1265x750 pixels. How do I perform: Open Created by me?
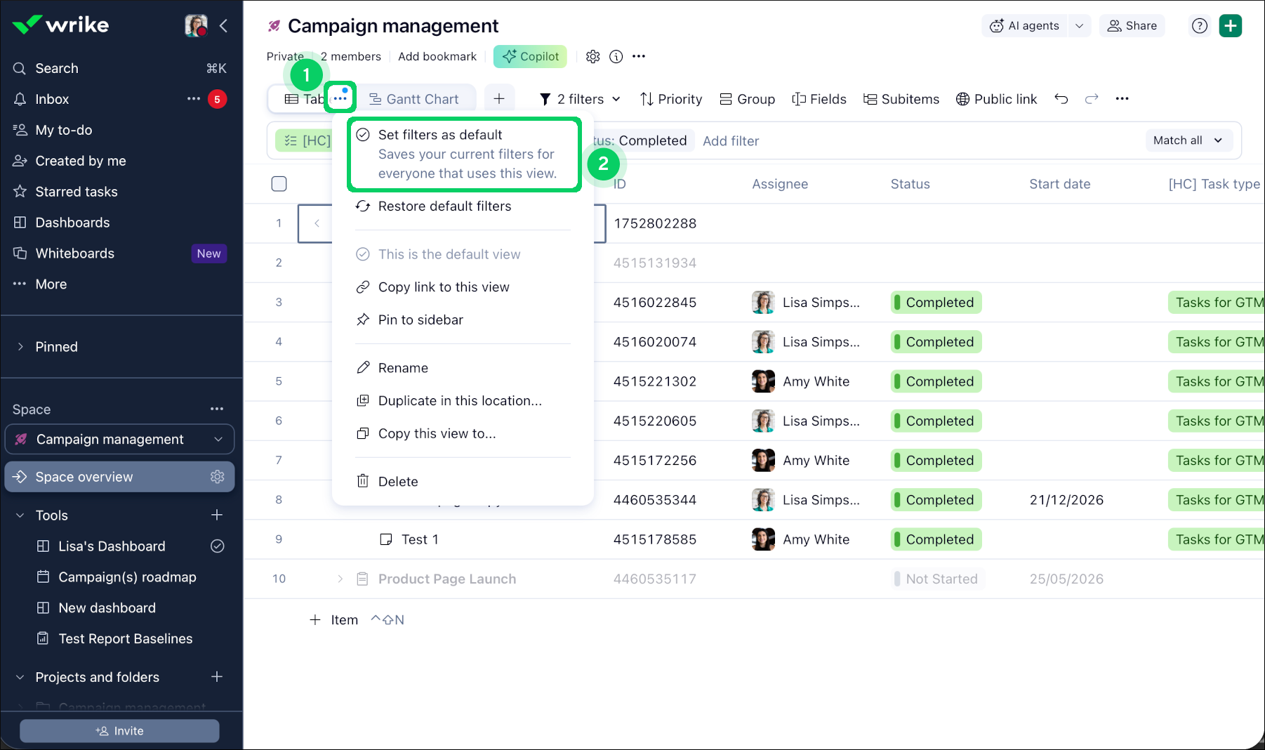pos(81,161)
